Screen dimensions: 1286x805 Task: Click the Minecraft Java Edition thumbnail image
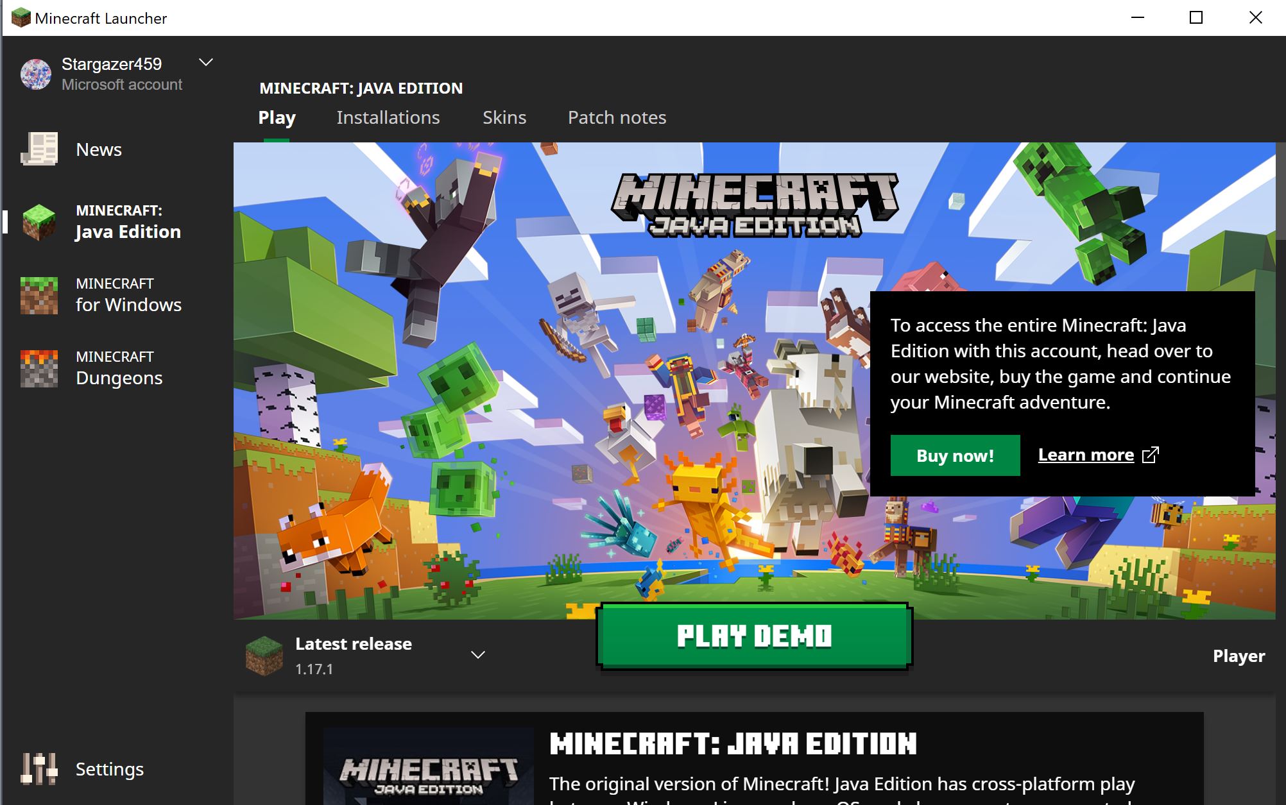pos(429,766)
